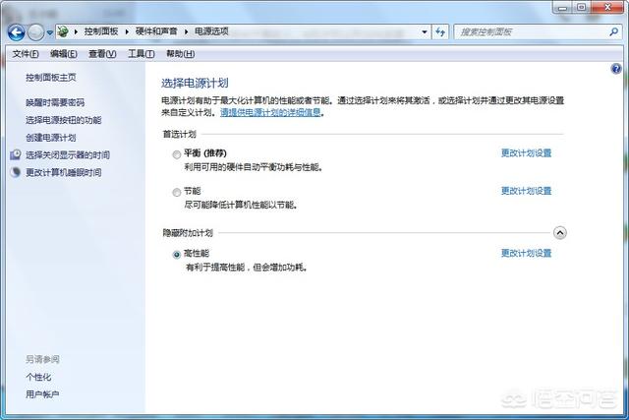Collapse the 隐藏附加计划 section chevron
Screen dimensions: 629x420
(560, 233)
